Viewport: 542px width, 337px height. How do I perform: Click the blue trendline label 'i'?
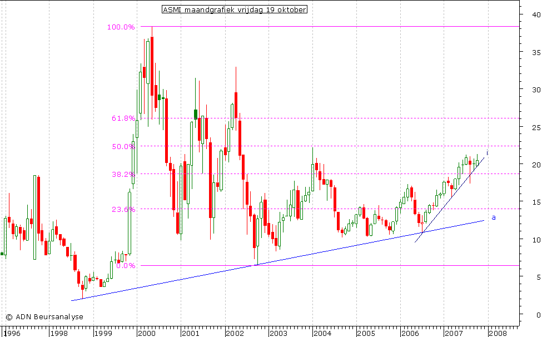tap(487, 152)
